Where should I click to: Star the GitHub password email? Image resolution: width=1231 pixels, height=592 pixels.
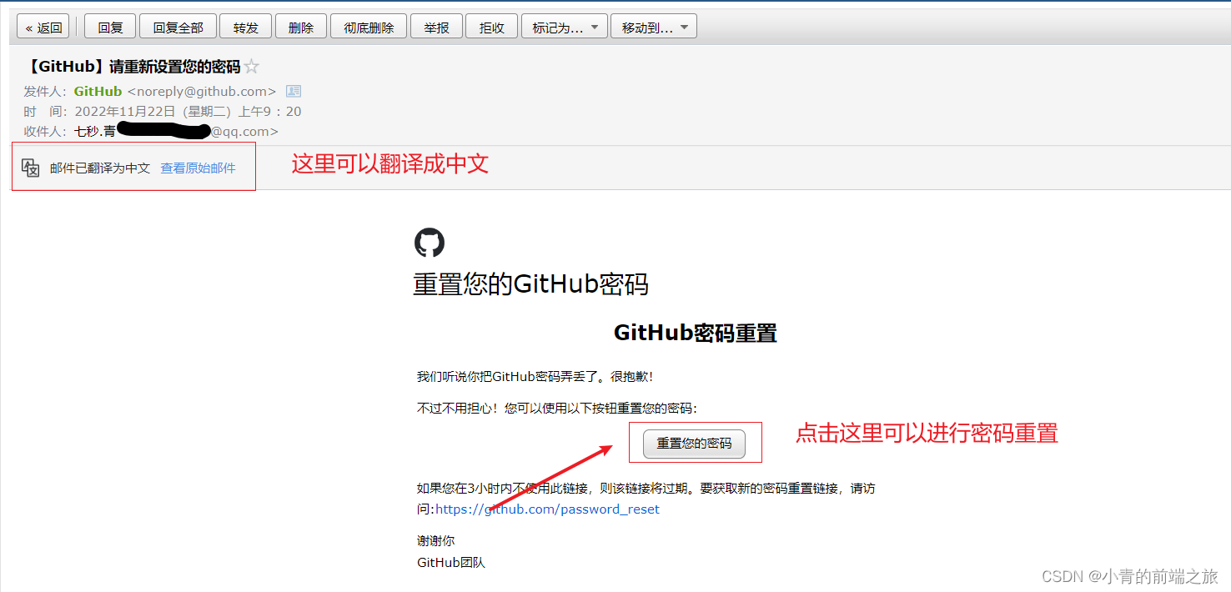pos(251,67)
